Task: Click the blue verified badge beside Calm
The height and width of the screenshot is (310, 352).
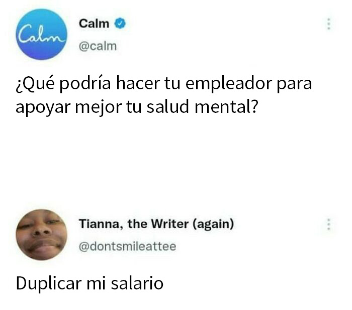Action: (x=120, y=24)
